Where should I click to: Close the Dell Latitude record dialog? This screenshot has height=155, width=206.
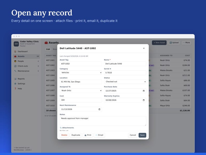click(144, 48)
